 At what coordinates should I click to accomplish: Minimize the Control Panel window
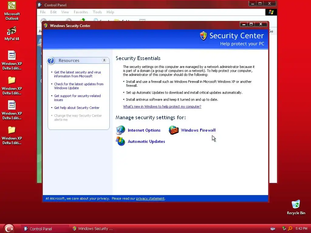[252, 3]
